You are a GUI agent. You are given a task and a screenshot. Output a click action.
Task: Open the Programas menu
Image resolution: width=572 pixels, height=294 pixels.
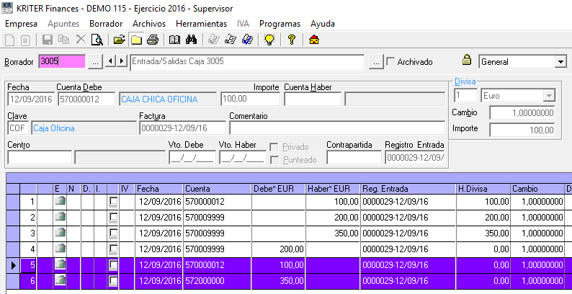tap(280, 24)
